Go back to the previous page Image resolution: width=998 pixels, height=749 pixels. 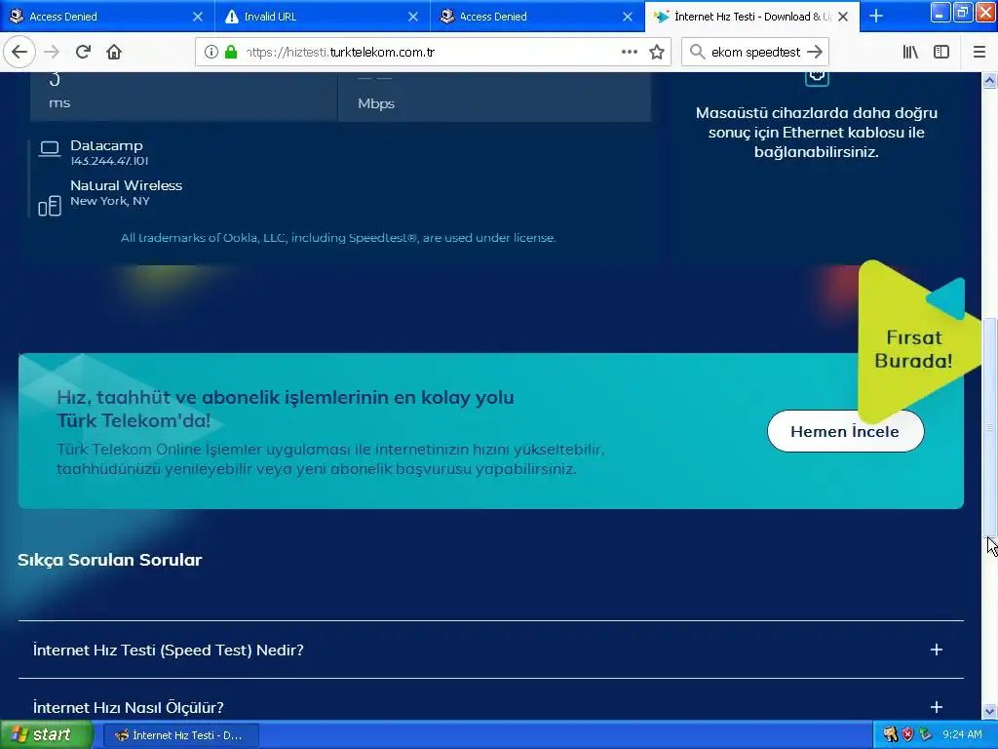[19, 52]
